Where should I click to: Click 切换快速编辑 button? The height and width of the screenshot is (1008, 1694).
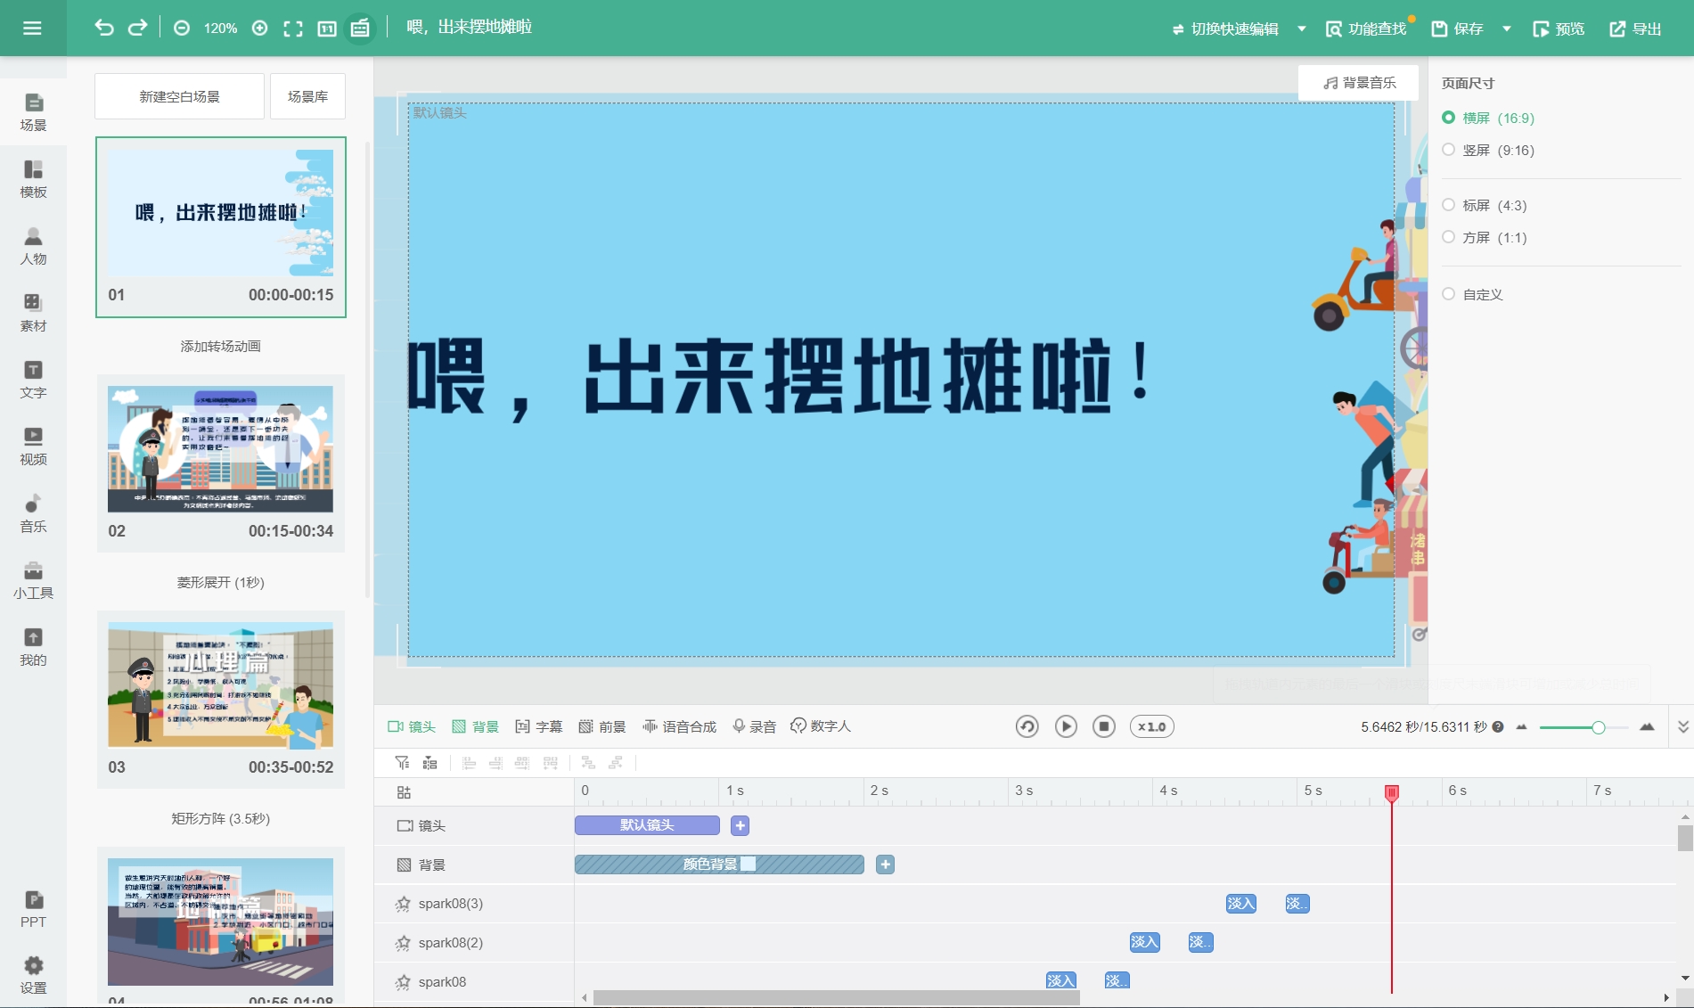tap(1225, 29)
